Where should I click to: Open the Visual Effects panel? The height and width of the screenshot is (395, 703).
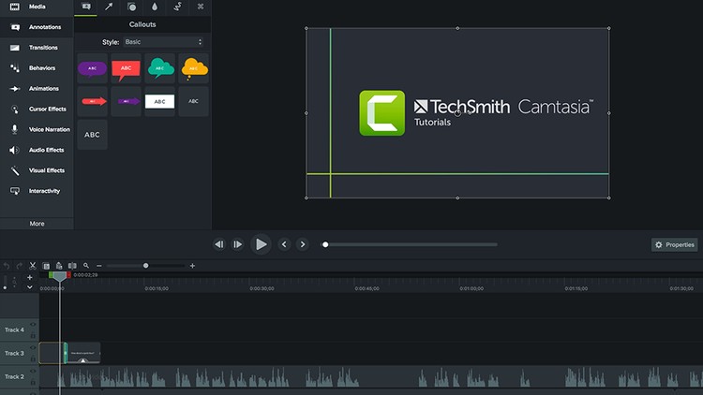point(37,170)
